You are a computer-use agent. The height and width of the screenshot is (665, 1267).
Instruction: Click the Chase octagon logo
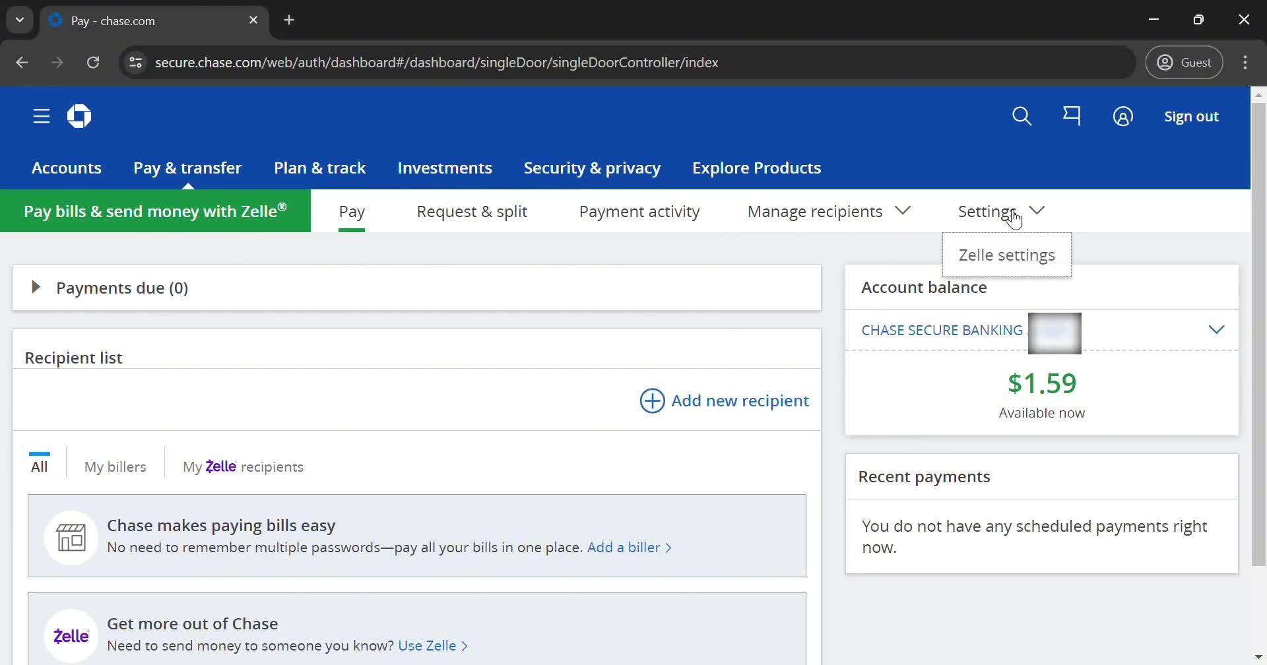(x=79, y=116)
